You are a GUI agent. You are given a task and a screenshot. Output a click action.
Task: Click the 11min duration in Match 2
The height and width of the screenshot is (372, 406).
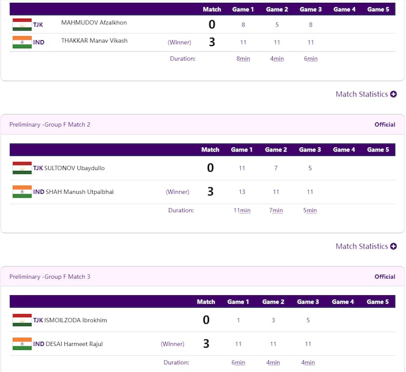point(241,211)
